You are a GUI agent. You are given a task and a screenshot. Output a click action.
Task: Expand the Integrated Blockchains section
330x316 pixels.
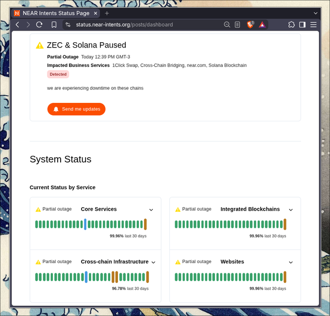[291, 210]
